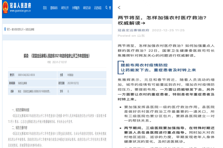Screen dimensions: 223x148
Task: Open the 冠县定远寨镇政府 account link
Action: [133, 30]
